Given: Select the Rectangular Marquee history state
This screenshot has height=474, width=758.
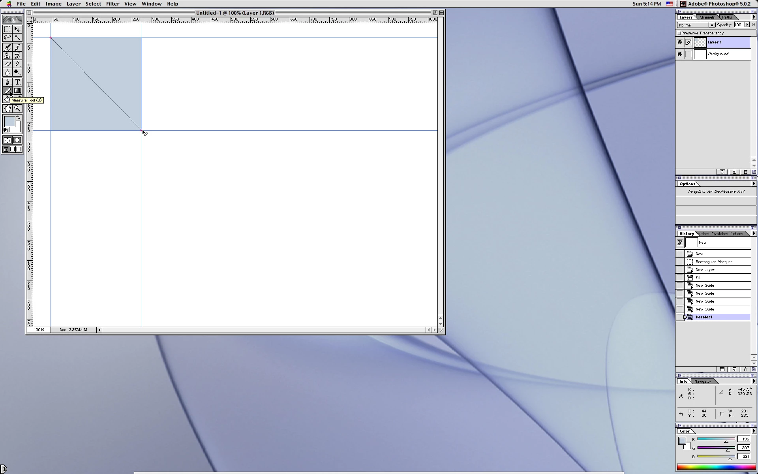Looking at the screenshot, I should pyautogui.click(x=714, y=262).
